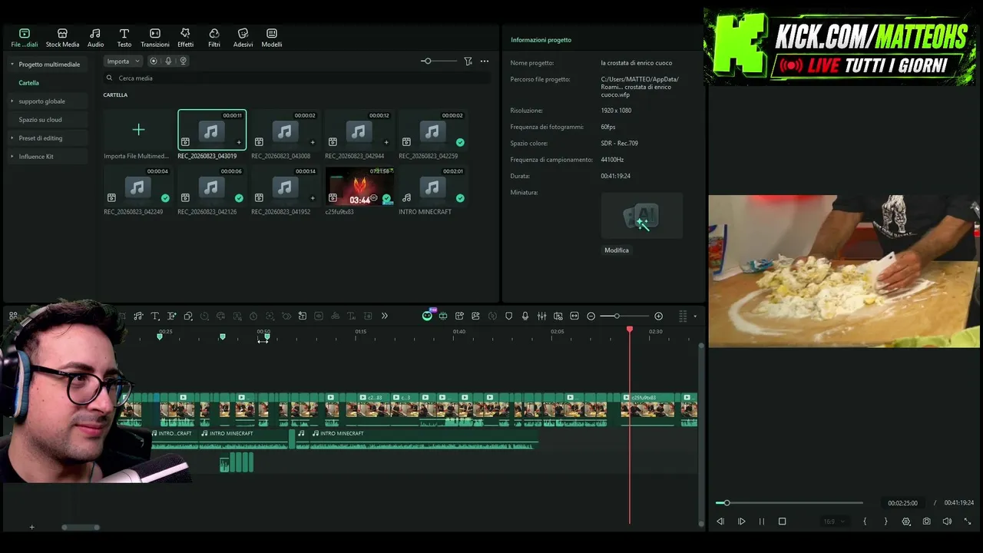
Task: Select clip REC_20260823_042249
Action: click(138, 186)
